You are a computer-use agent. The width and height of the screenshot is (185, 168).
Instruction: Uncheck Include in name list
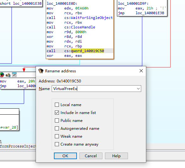(x=57, y=112)
